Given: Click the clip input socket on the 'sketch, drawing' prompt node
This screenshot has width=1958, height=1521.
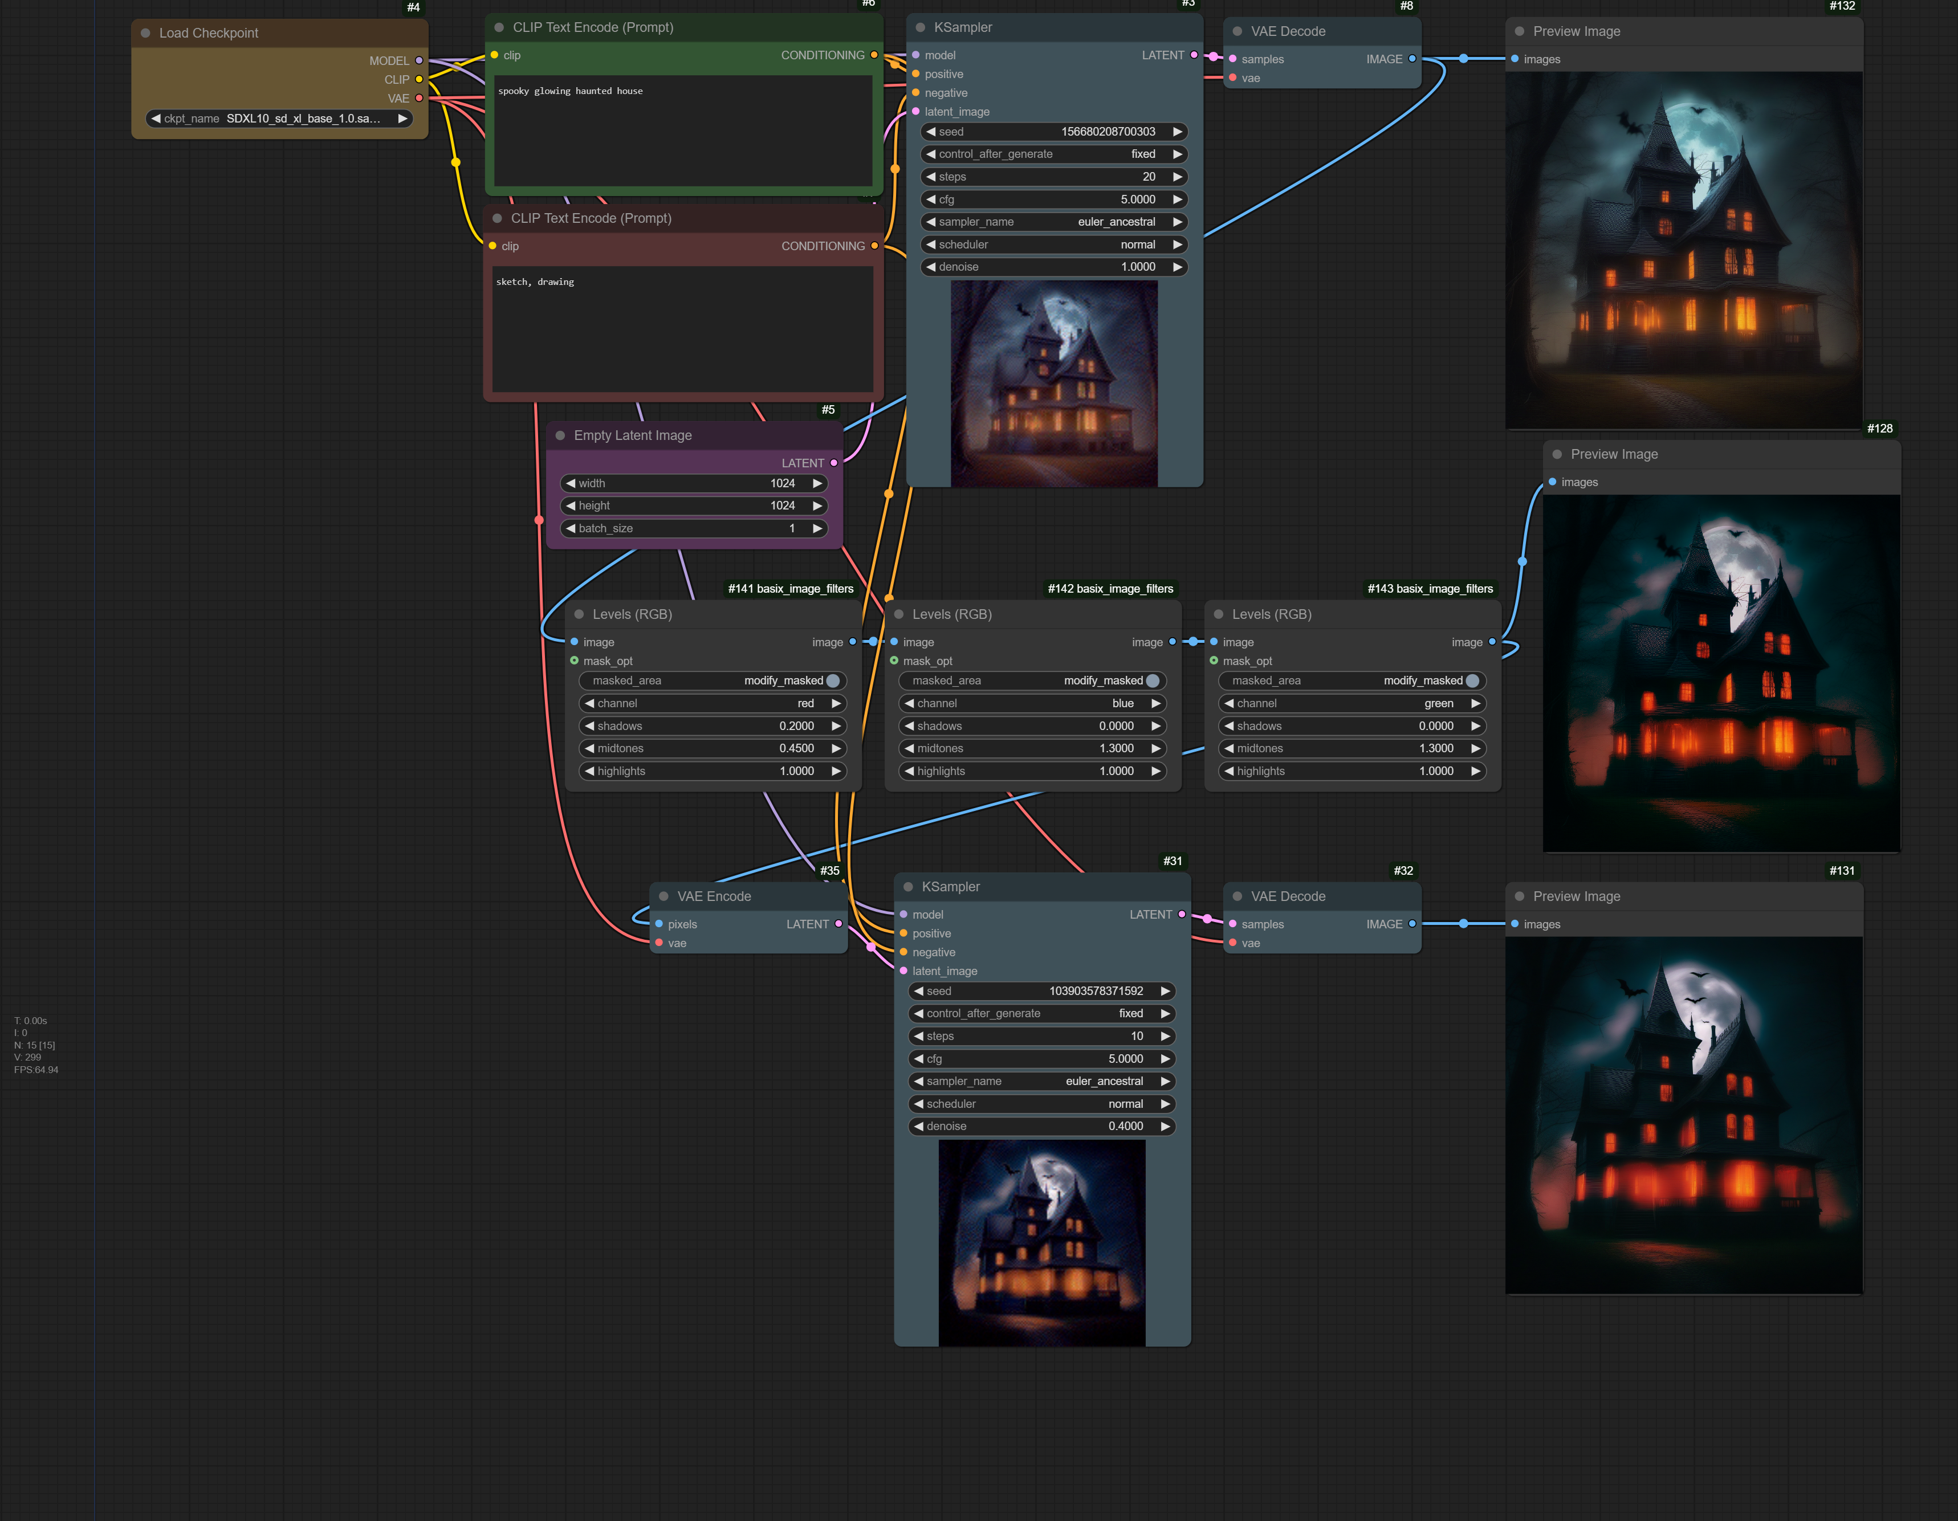Looking at the screenshot, I should (x=492, y=246).
